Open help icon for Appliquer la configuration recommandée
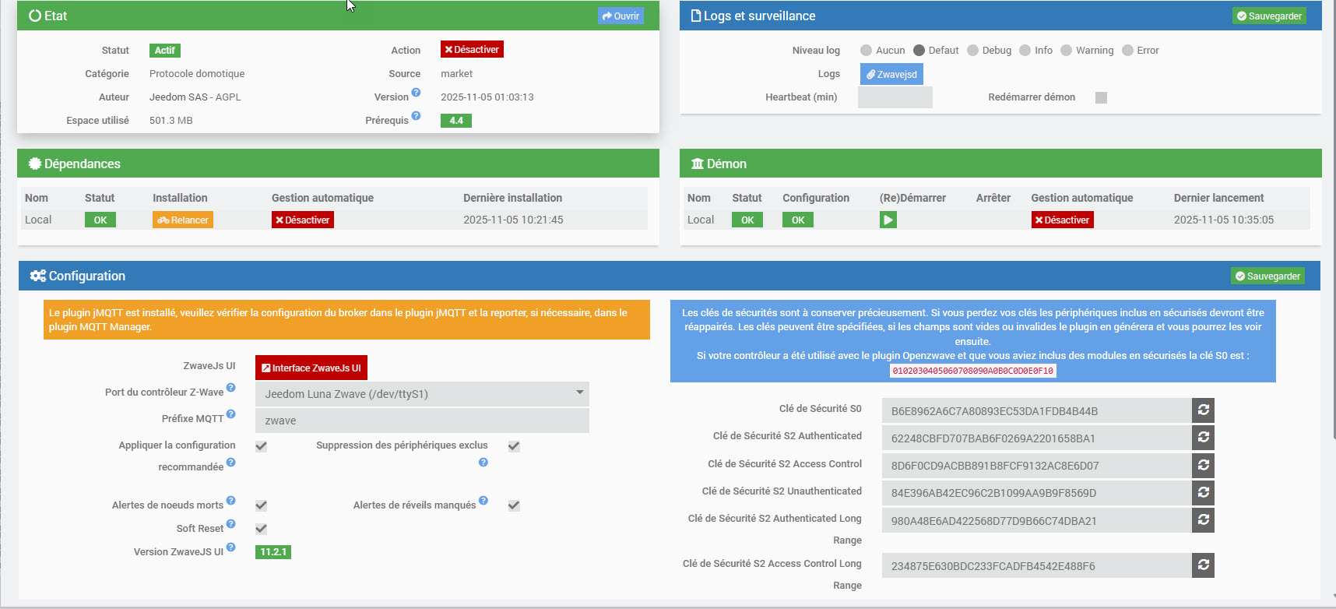Screen dimensions: 1336x609 tap(231, 463)
